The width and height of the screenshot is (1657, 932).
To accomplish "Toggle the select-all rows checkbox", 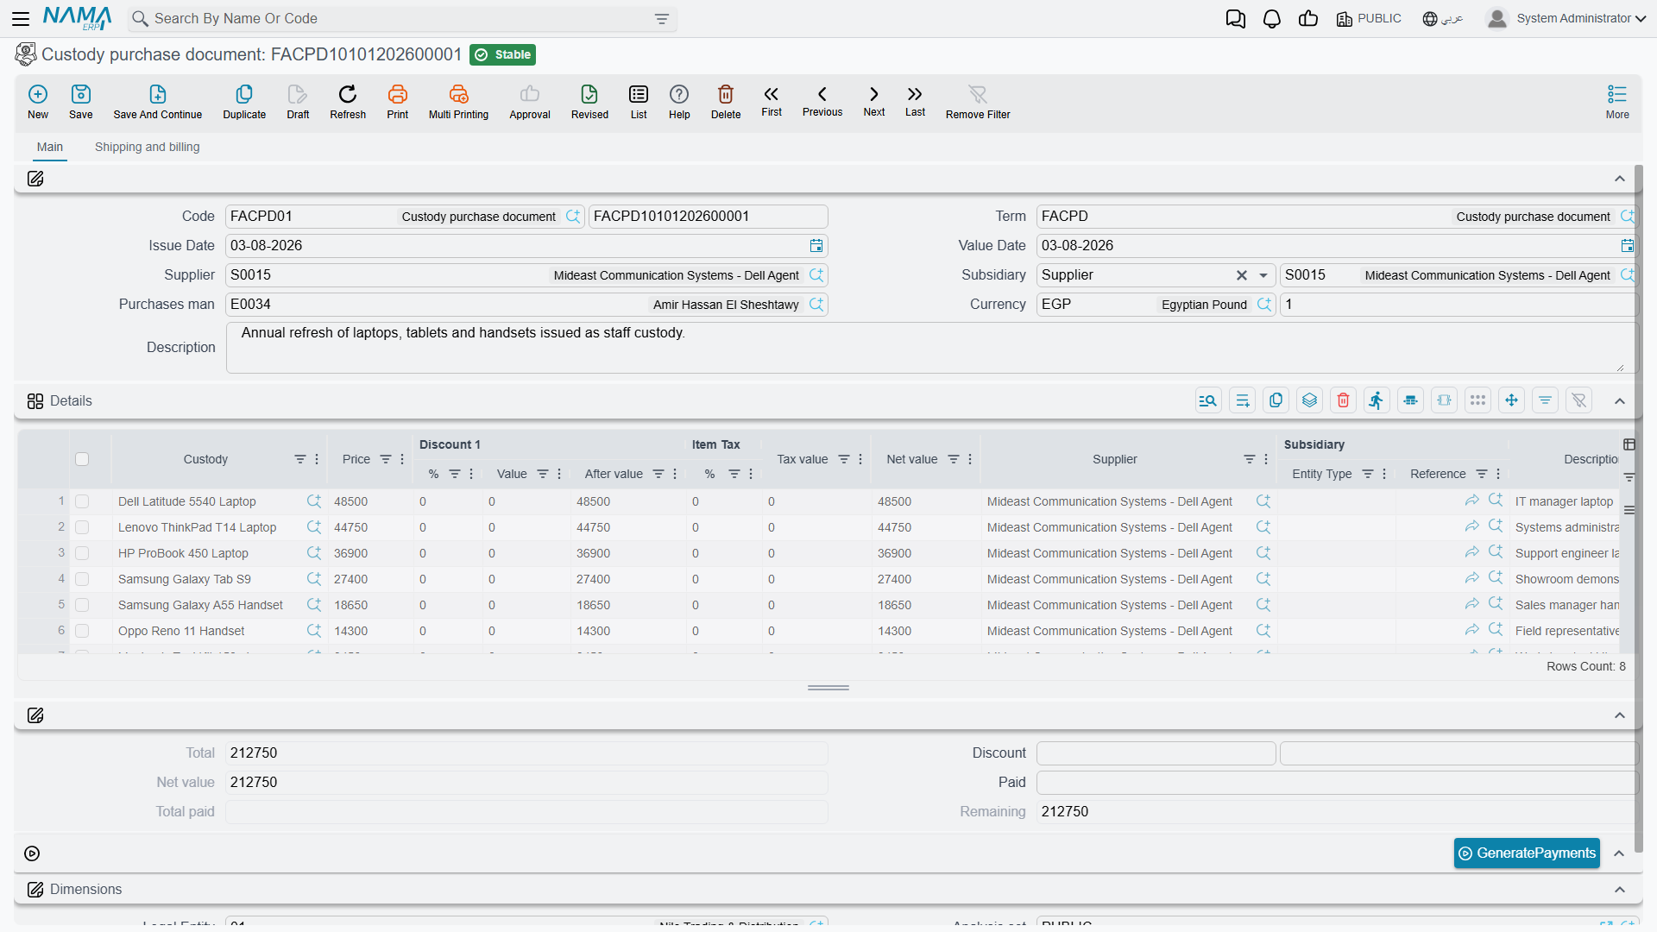I will point(82,459).
